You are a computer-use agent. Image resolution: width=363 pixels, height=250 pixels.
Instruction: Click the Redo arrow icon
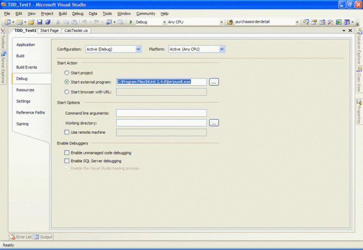coord(96,22)
